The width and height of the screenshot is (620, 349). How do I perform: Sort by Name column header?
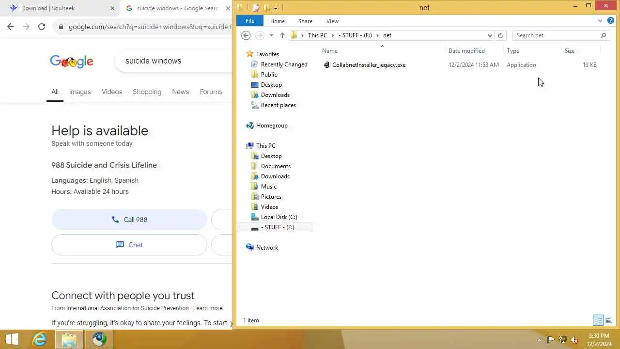coord(330,51)
